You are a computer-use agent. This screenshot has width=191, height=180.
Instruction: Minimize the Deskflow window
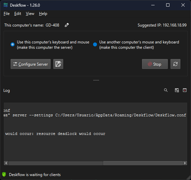(153, 5)
